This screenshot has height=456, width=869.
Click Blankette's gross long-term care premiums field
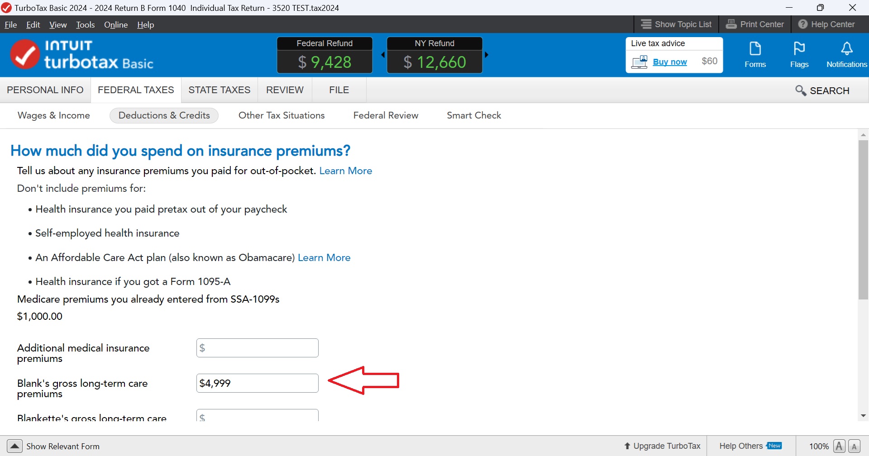point(258,415)
